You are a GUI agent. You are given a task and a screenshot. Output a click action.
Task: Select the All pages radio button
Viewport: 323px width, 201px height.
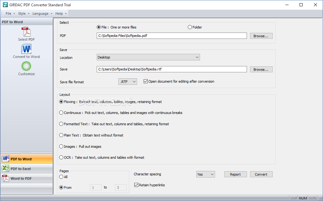[x=61, y=177]
